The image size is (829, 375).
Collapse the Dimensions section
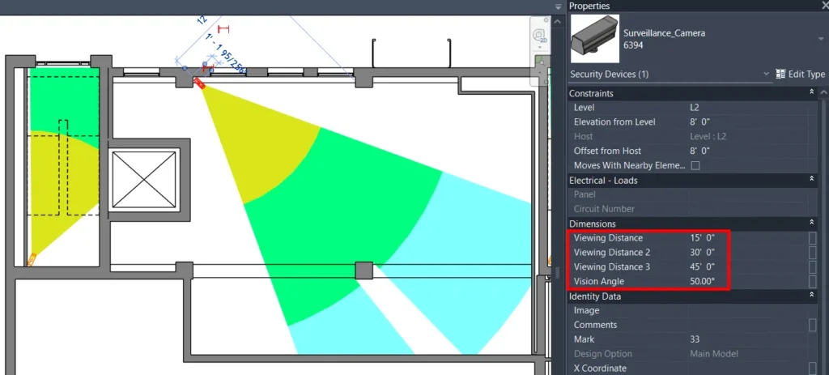tap(812, 223)
